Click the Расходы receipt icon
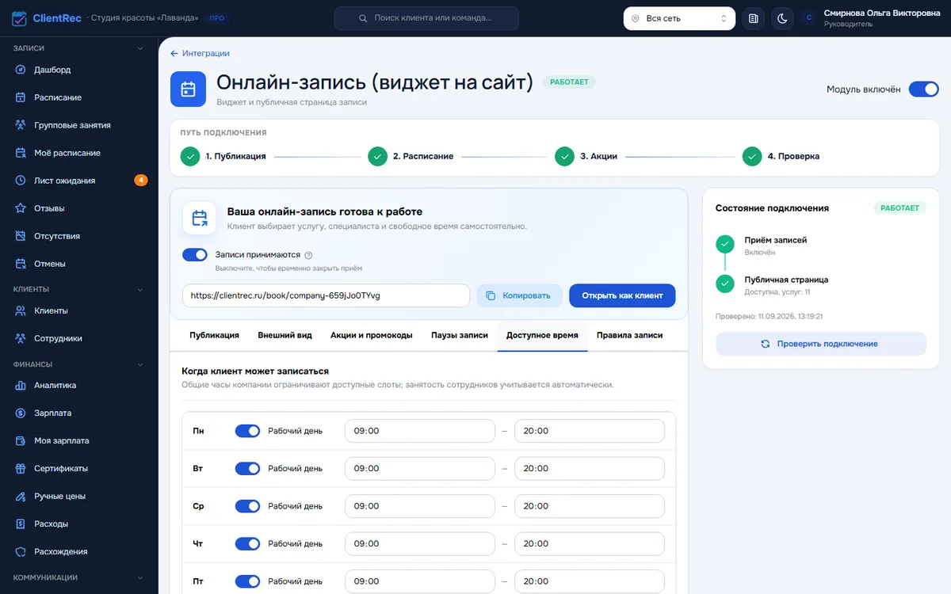951x594 pixels. [21, 524]
